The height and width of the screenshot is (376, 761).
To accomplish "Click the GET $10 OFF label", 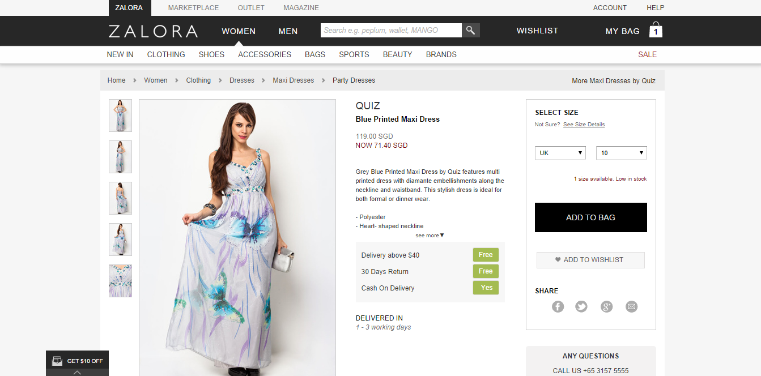I will point(85,361).
